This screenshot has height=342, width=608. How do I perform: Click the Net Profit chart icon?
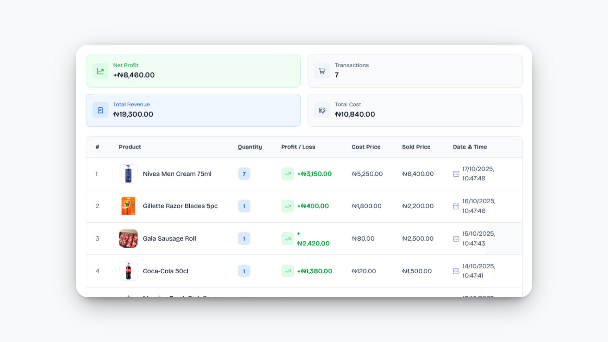tap(100, 71)
